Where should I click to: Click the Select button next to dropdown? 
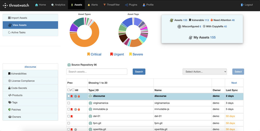click(x=238, y=72)
